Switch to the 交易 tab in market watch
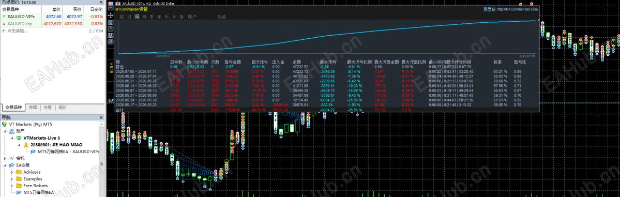The width and height of the screenshot is (620, 197). [48, 107]
